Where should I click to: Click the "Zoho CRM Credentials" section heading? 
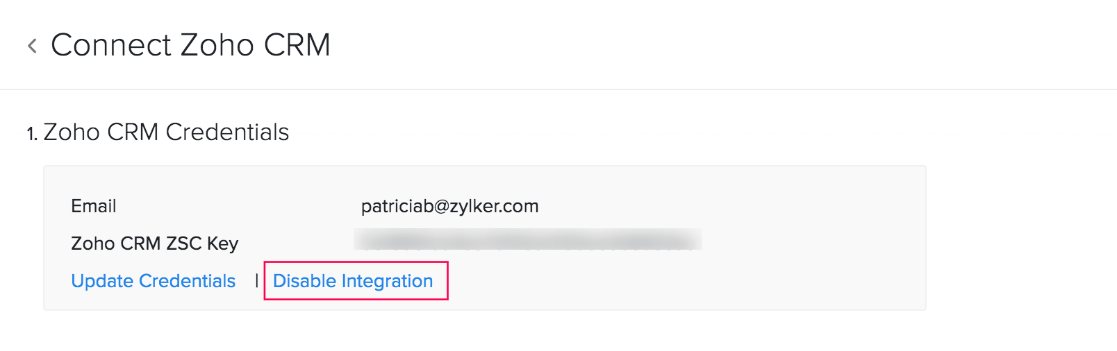coord(166,132)
